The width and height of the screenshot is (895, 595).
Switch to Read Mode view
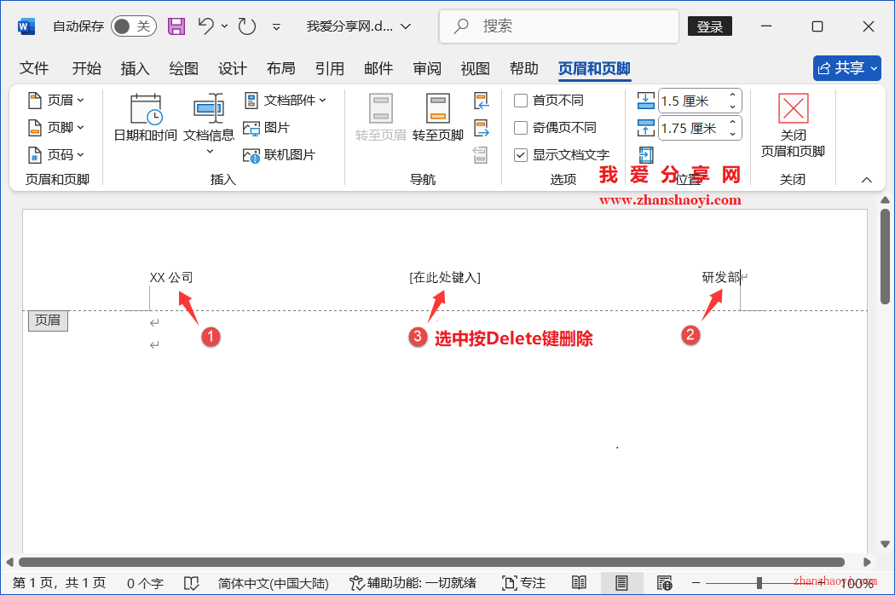tap(579, 583)
